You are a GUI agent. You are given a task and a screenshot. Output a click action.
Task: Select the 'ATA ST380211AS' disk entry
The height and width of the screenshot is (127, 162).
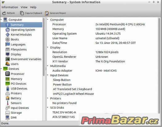pyautogui.click(x=64, y=117)
